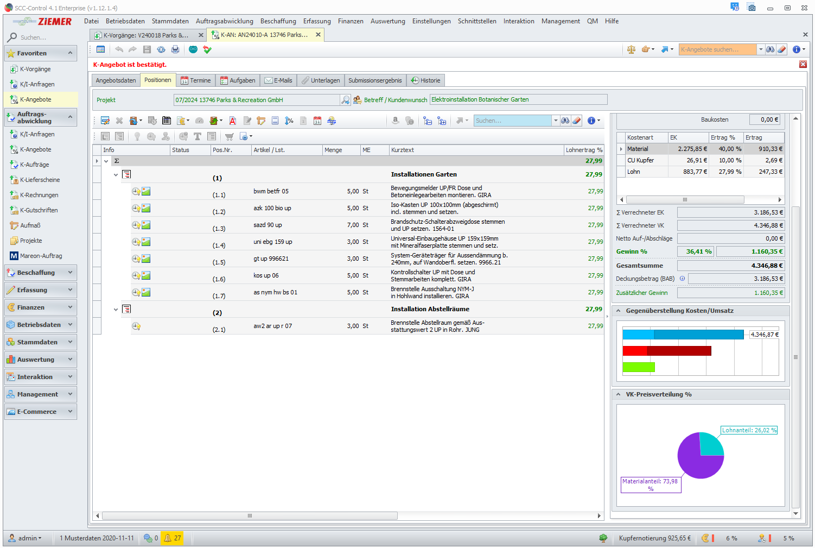Open the K-Angebote suchen dropdown arrow

click(761, 49)
